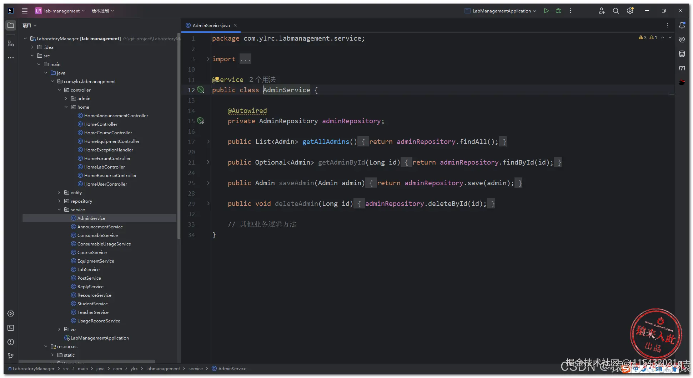693x378 pixels.
Task: Place cursor on the @Autowired annotation
Action: (x=247, y=111)
